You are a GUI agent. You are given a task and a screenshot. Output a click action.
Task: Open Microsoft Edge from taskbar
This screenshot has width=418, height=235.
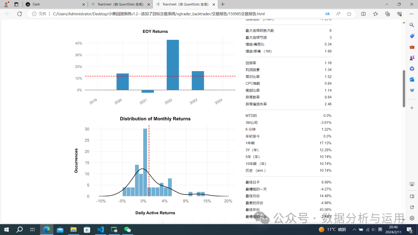[x=46, y=230]
